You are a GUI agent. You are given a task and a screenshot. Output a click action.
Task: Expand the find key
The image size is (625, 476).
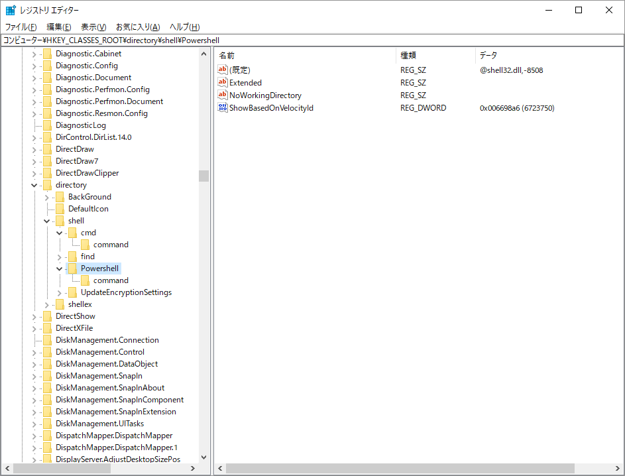pos(60,257)
